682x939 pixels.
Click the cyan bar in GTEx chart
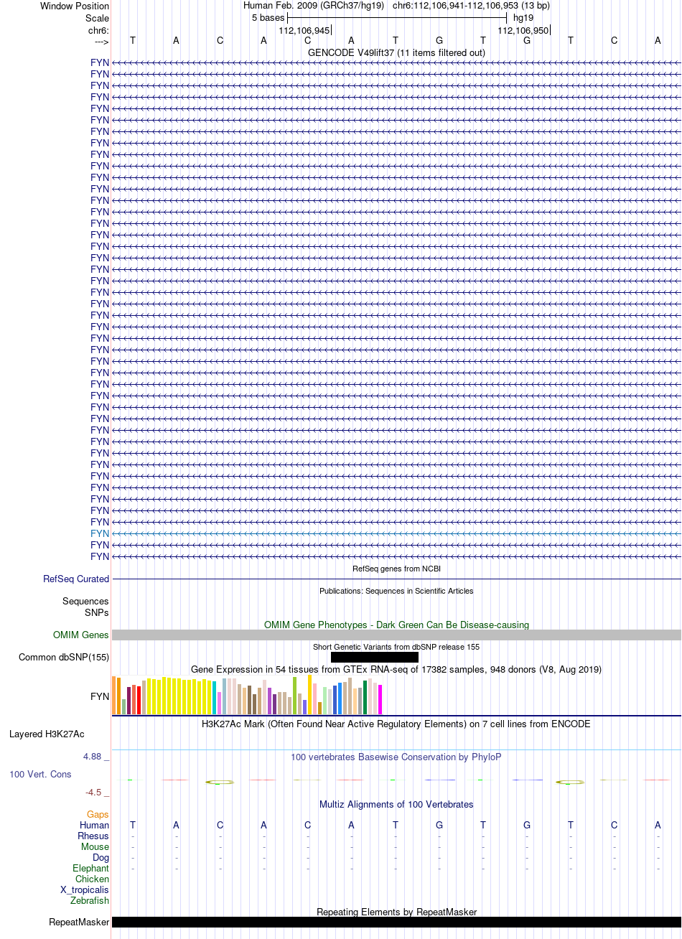point(215,698)
